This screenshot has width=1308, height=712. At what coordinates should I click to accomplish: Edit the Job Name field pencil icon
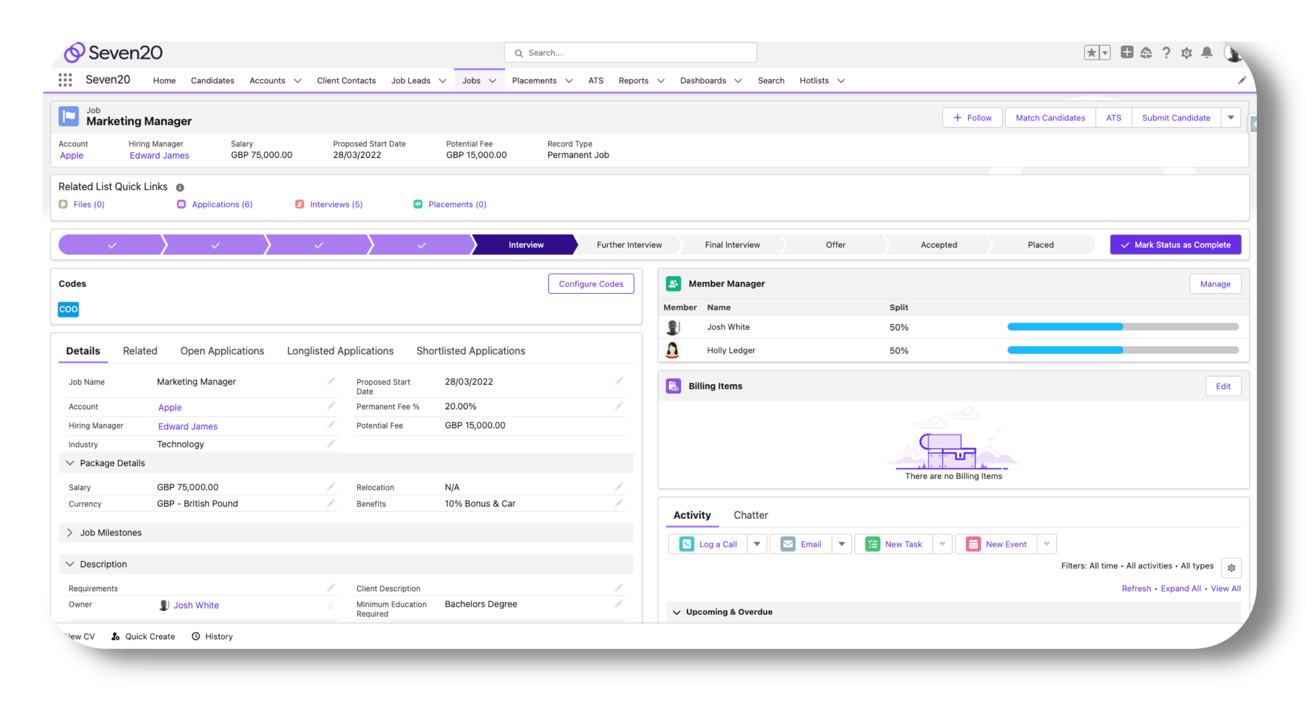[x=331, y=382]
